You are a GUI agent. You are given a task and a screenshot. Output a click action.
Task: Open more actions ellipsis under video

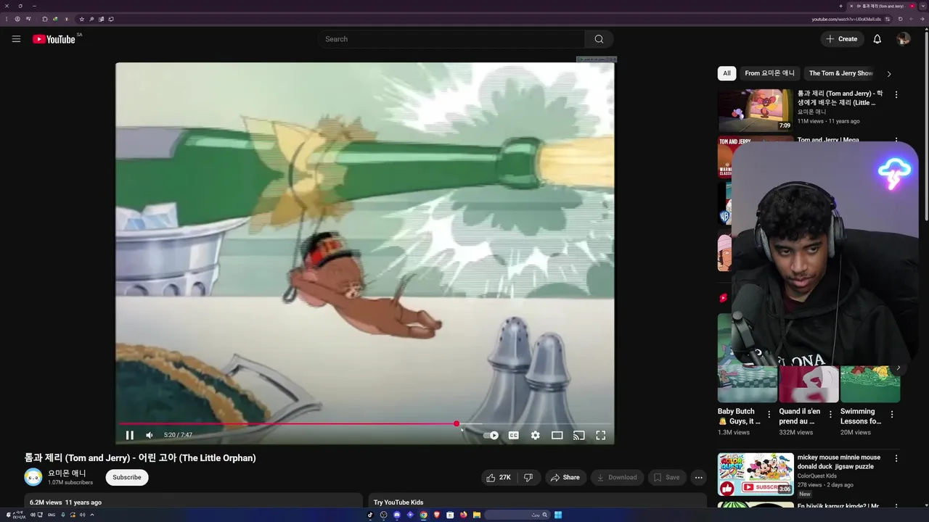click(x=698, y=477)
